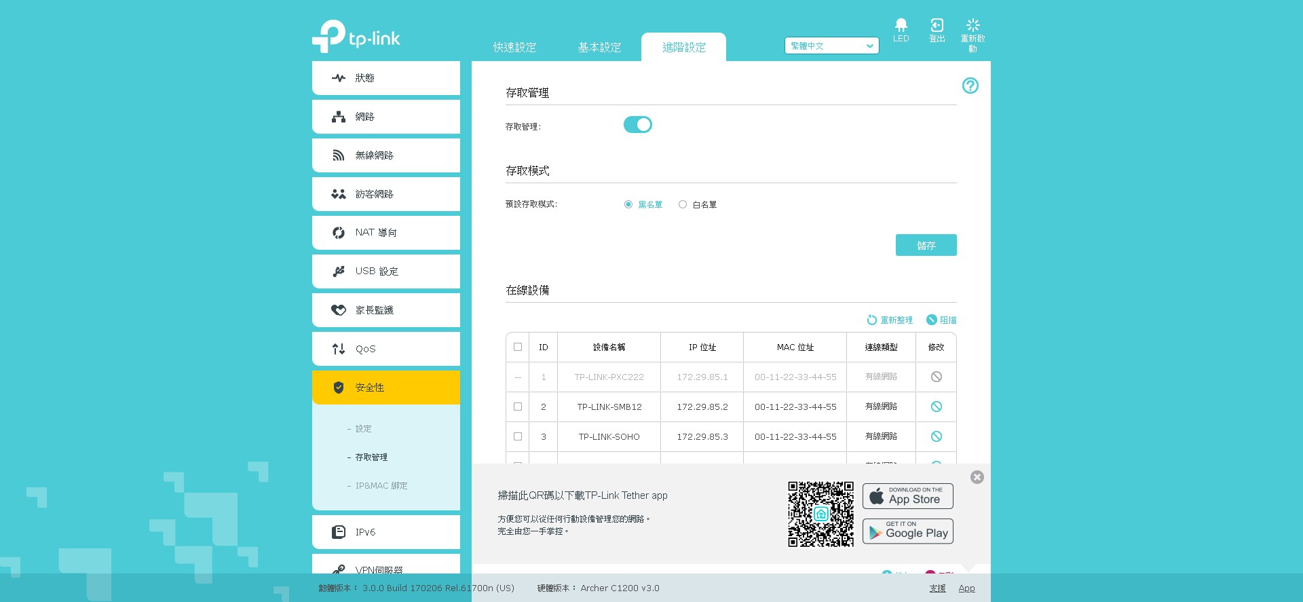Click block icon for TP-LINK-SMB12 row
Screen dimensions: 1303x602
pos(936,407)
